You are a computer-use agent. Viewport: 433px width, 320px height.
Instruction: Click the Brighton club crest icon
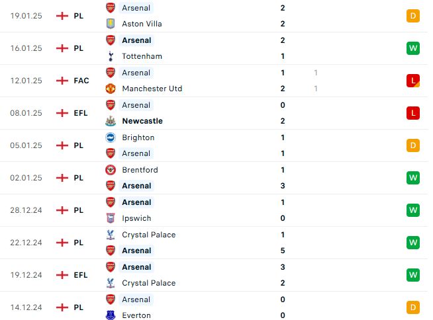tap(111, 138)
